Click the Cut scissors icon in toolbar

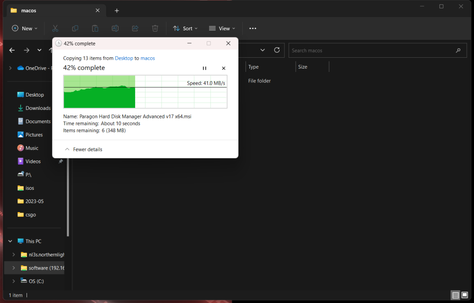[x=55, y=28]
